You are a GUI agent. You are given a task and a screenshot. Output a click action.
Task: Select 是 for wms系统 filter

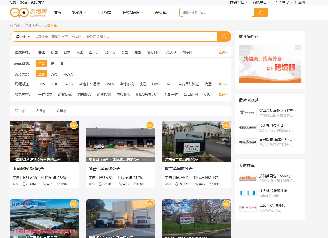pos(53,63)
